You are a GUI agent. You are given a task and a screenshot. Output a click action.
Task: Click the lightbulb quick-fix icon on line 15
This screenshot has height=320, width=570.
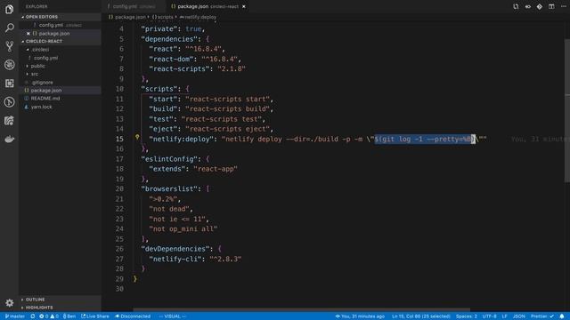[x=137, y=137]
